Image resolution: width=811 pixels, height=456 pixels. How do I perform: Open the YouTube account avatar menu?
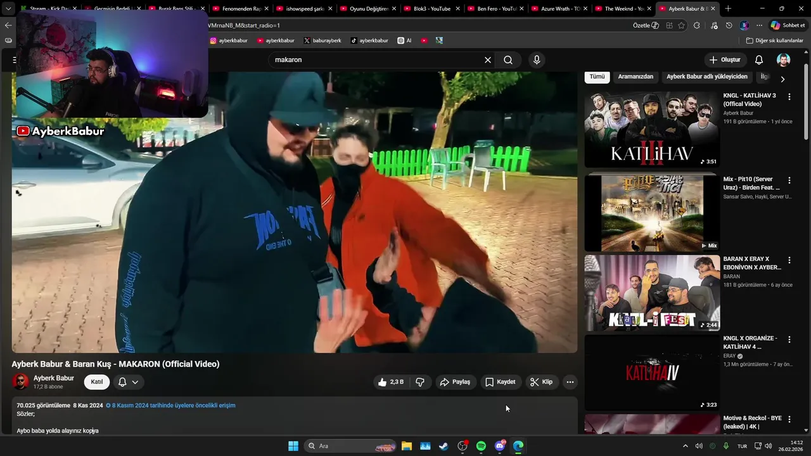click(784, 60)
